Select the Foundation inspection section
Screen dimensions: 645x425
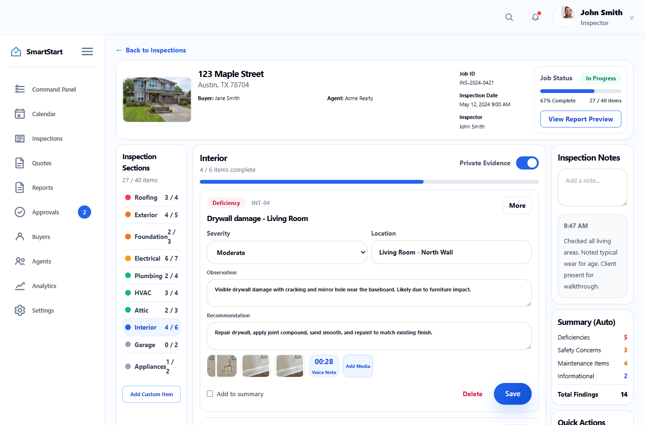152,237
